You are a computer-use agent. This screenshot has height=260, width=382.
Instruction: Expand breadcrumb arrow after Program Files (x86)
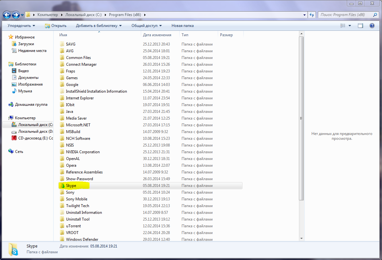145,15
